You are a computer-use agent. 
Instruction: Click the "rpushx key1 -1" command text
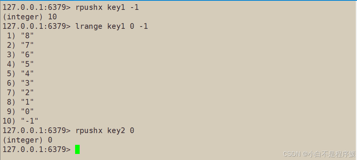(107, 7)
